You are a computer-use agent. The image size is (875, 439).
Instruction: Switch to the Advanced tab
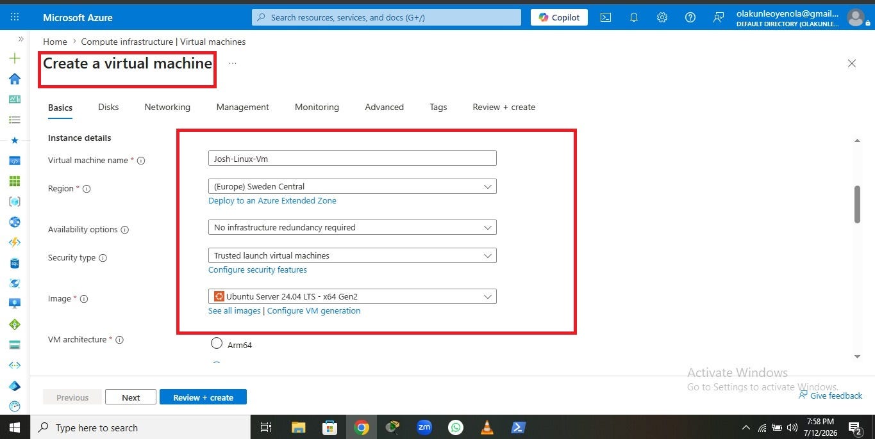(384, 107)
